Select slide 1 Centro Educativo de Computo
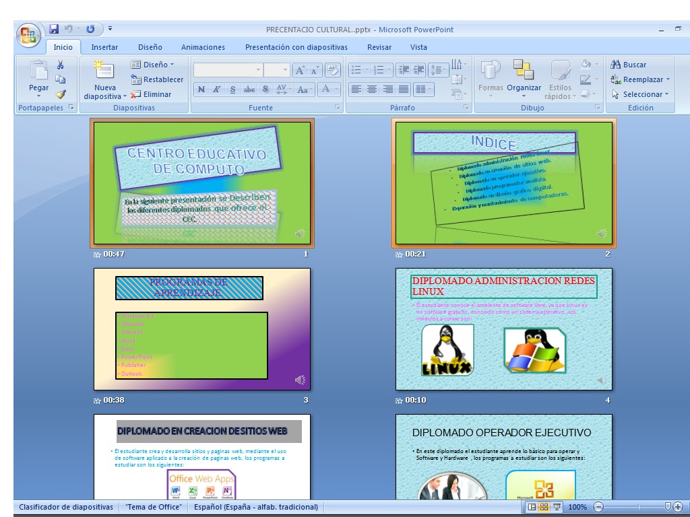This screenshot has width=690, height=517. pyautogui.click(x=202, y=183)
